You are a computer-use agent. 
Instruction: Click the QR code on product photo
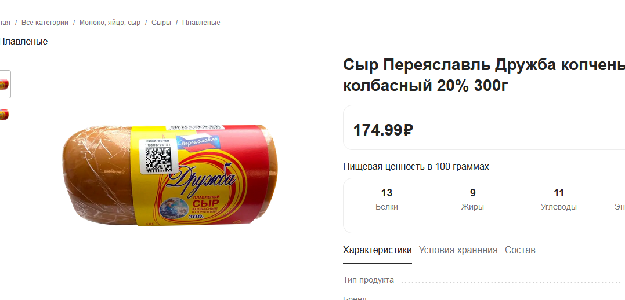[158, 159]
